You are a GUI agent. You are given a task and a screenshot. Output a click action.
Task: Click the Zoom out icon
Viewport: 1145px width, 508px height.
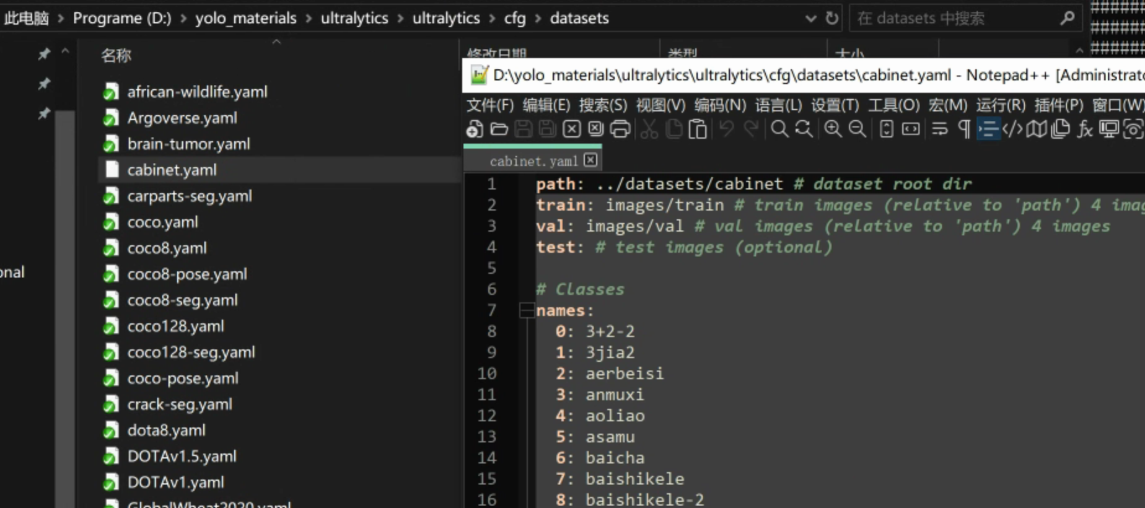click(x=857, y=129)
